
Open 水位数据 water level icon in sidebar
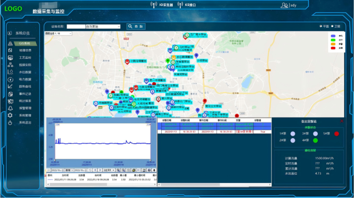(x=10, y=72)
